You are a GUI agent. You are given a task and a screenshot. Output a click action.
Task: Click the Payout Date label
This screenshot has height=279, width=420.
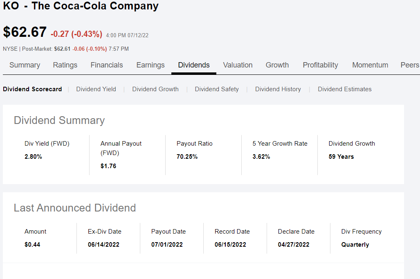tap(168, 232)
